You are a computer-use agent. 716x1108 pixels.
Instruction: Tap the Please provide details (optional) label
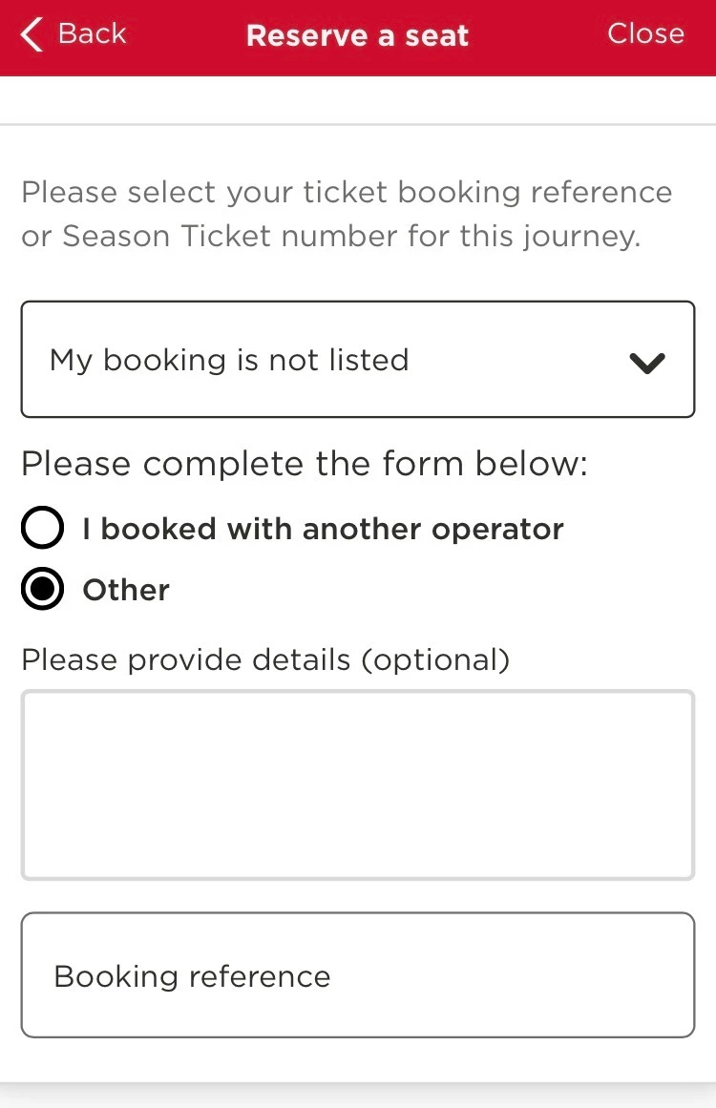pos(265,659)
